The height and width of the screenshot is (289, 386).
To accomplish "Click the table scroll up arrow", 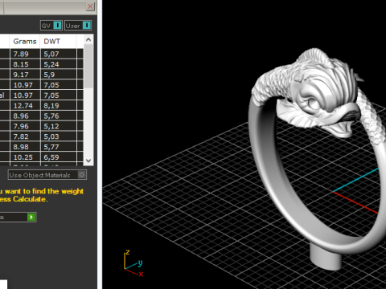I will 88,40.
